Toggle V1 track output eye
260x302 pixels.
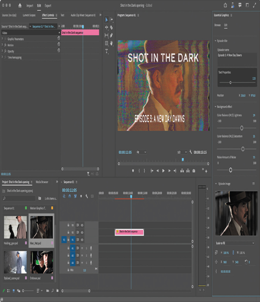click(82, 240)
